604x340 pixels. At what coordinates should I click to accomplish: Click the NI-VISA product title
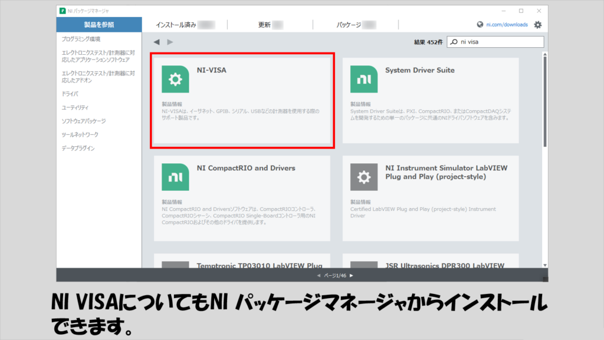[x=212, y=70]
